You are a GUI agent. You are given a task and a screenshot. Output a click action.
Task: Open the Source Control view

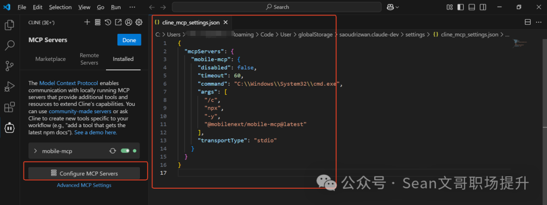click(x=10, y=66)
